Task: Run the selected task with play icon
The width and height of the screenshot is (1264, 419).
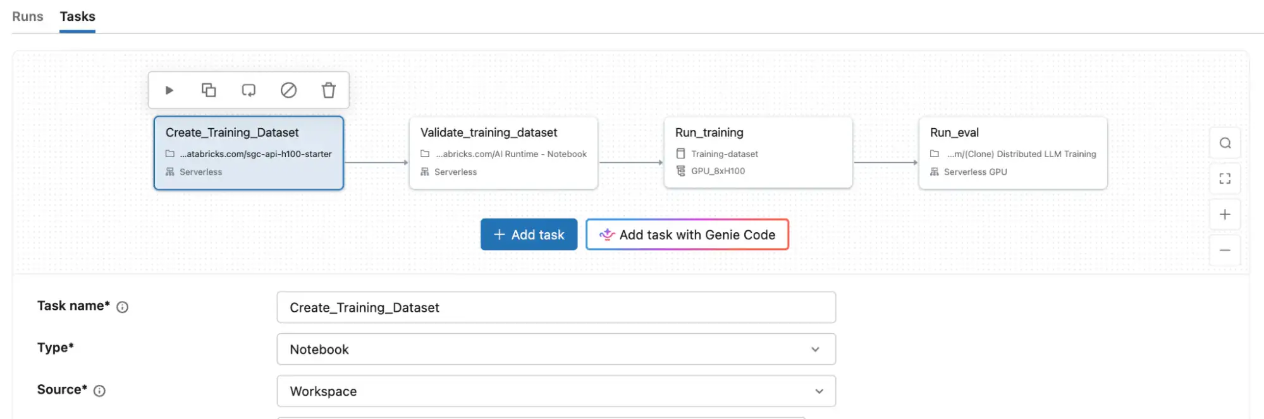Action: pyautogui.click(x=169, y=90)
